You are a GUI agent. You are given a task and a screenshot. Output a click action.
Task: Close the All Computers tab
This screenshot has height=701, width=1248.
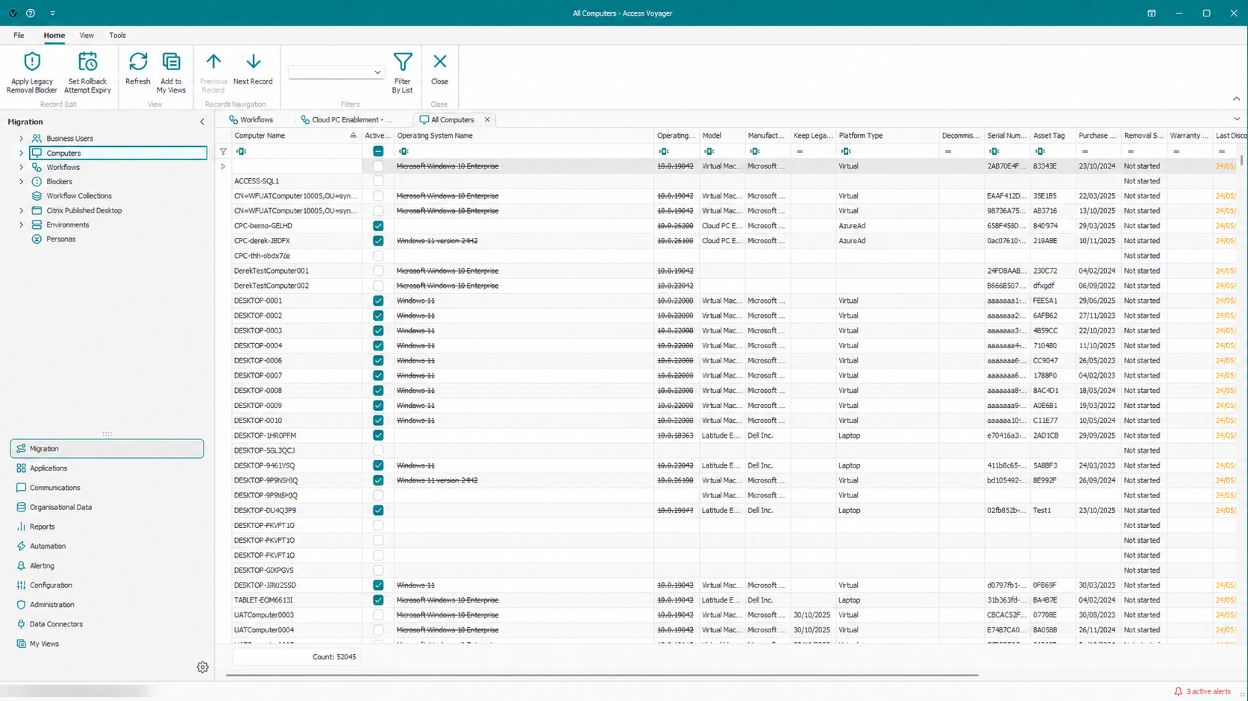pos(487,119)
